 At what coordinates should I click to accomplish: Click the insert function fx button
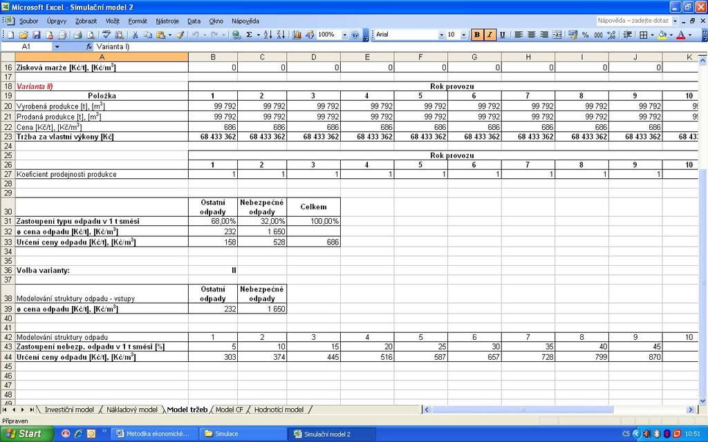89,46
